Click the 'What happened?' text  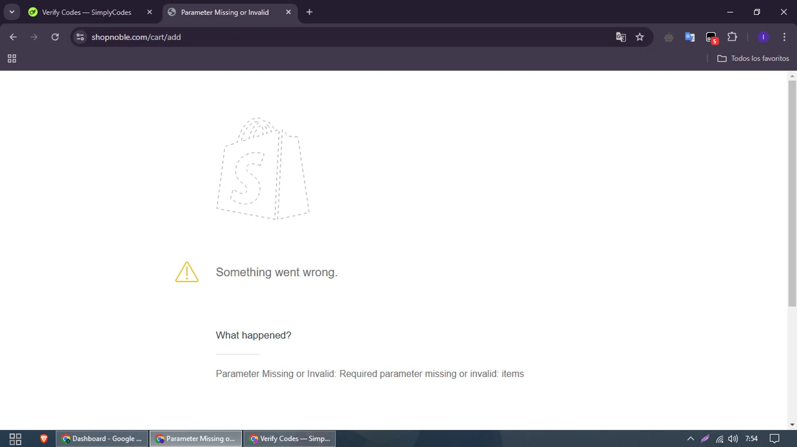point(253,335)
